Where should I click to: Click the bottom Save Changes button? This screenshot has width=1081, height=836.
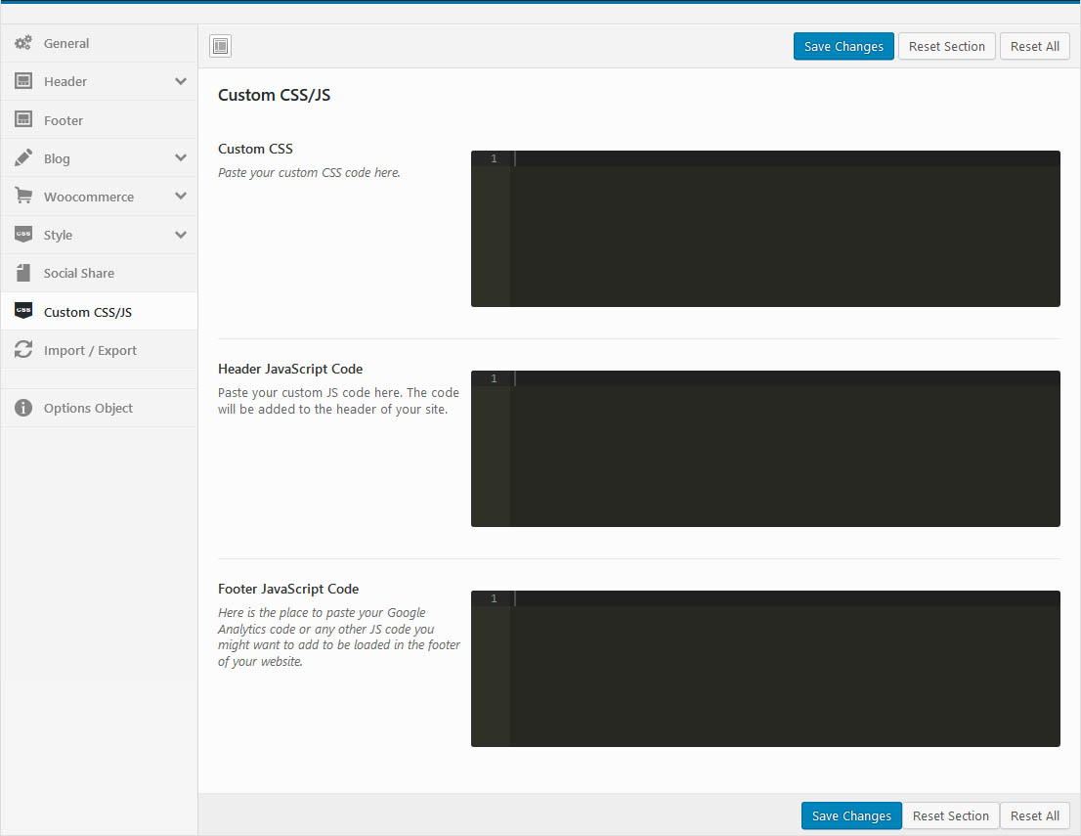point(851,816)
